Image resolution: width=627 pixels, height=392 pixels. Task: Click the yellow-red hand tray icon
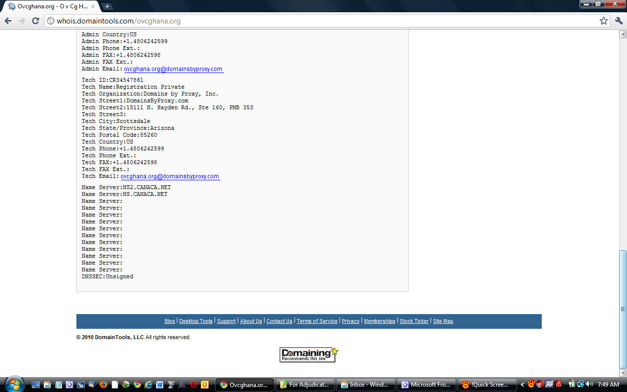531,384
